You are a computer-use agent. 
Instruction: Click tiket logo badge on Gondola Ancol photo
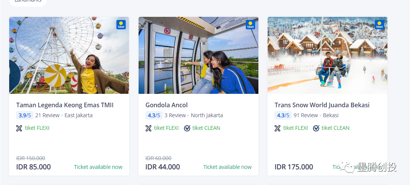coord(250,25)
